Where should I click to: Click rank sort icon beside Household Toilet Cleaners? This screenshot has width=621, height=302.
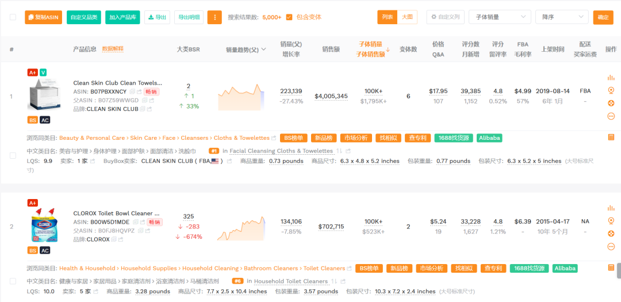tap(334, 281)
